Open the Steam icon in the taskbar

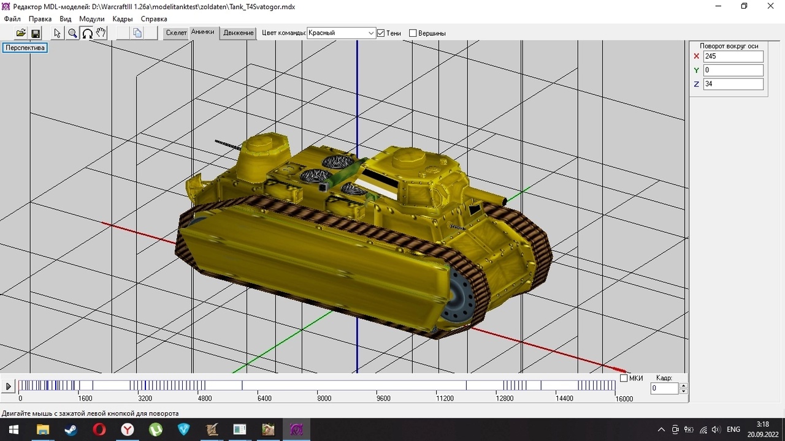pos(71,429)
